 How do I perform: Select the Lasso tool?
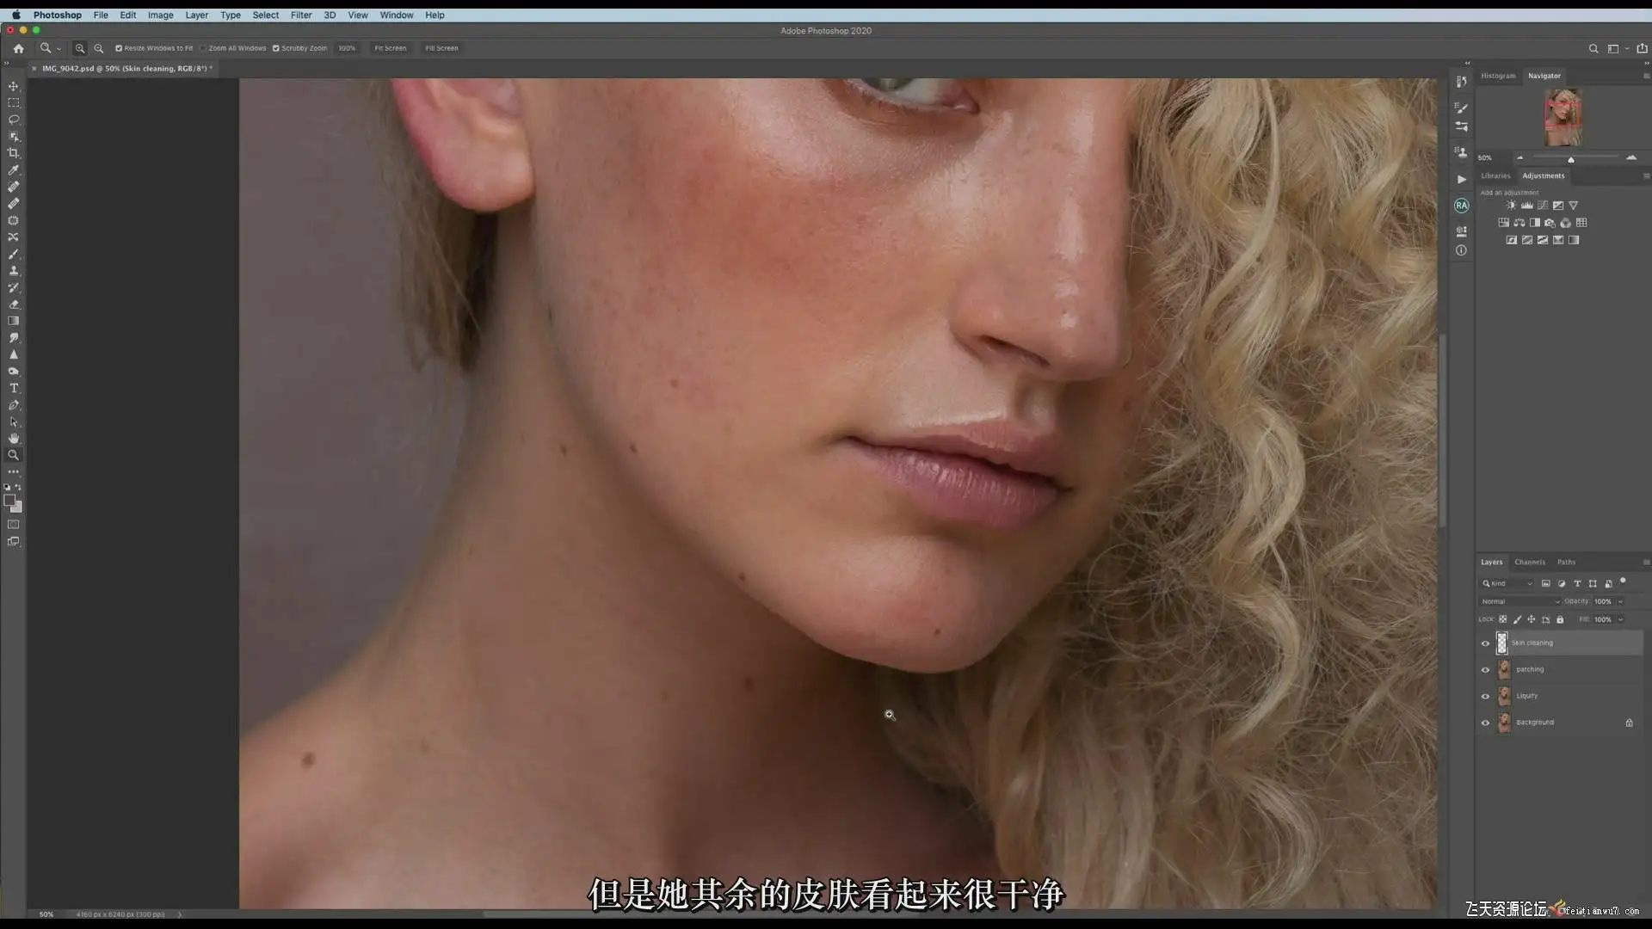[x=14, y=120]
